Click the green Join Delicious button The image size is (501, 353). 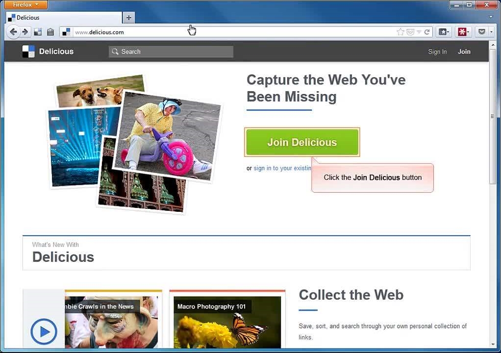click(302, 142)
